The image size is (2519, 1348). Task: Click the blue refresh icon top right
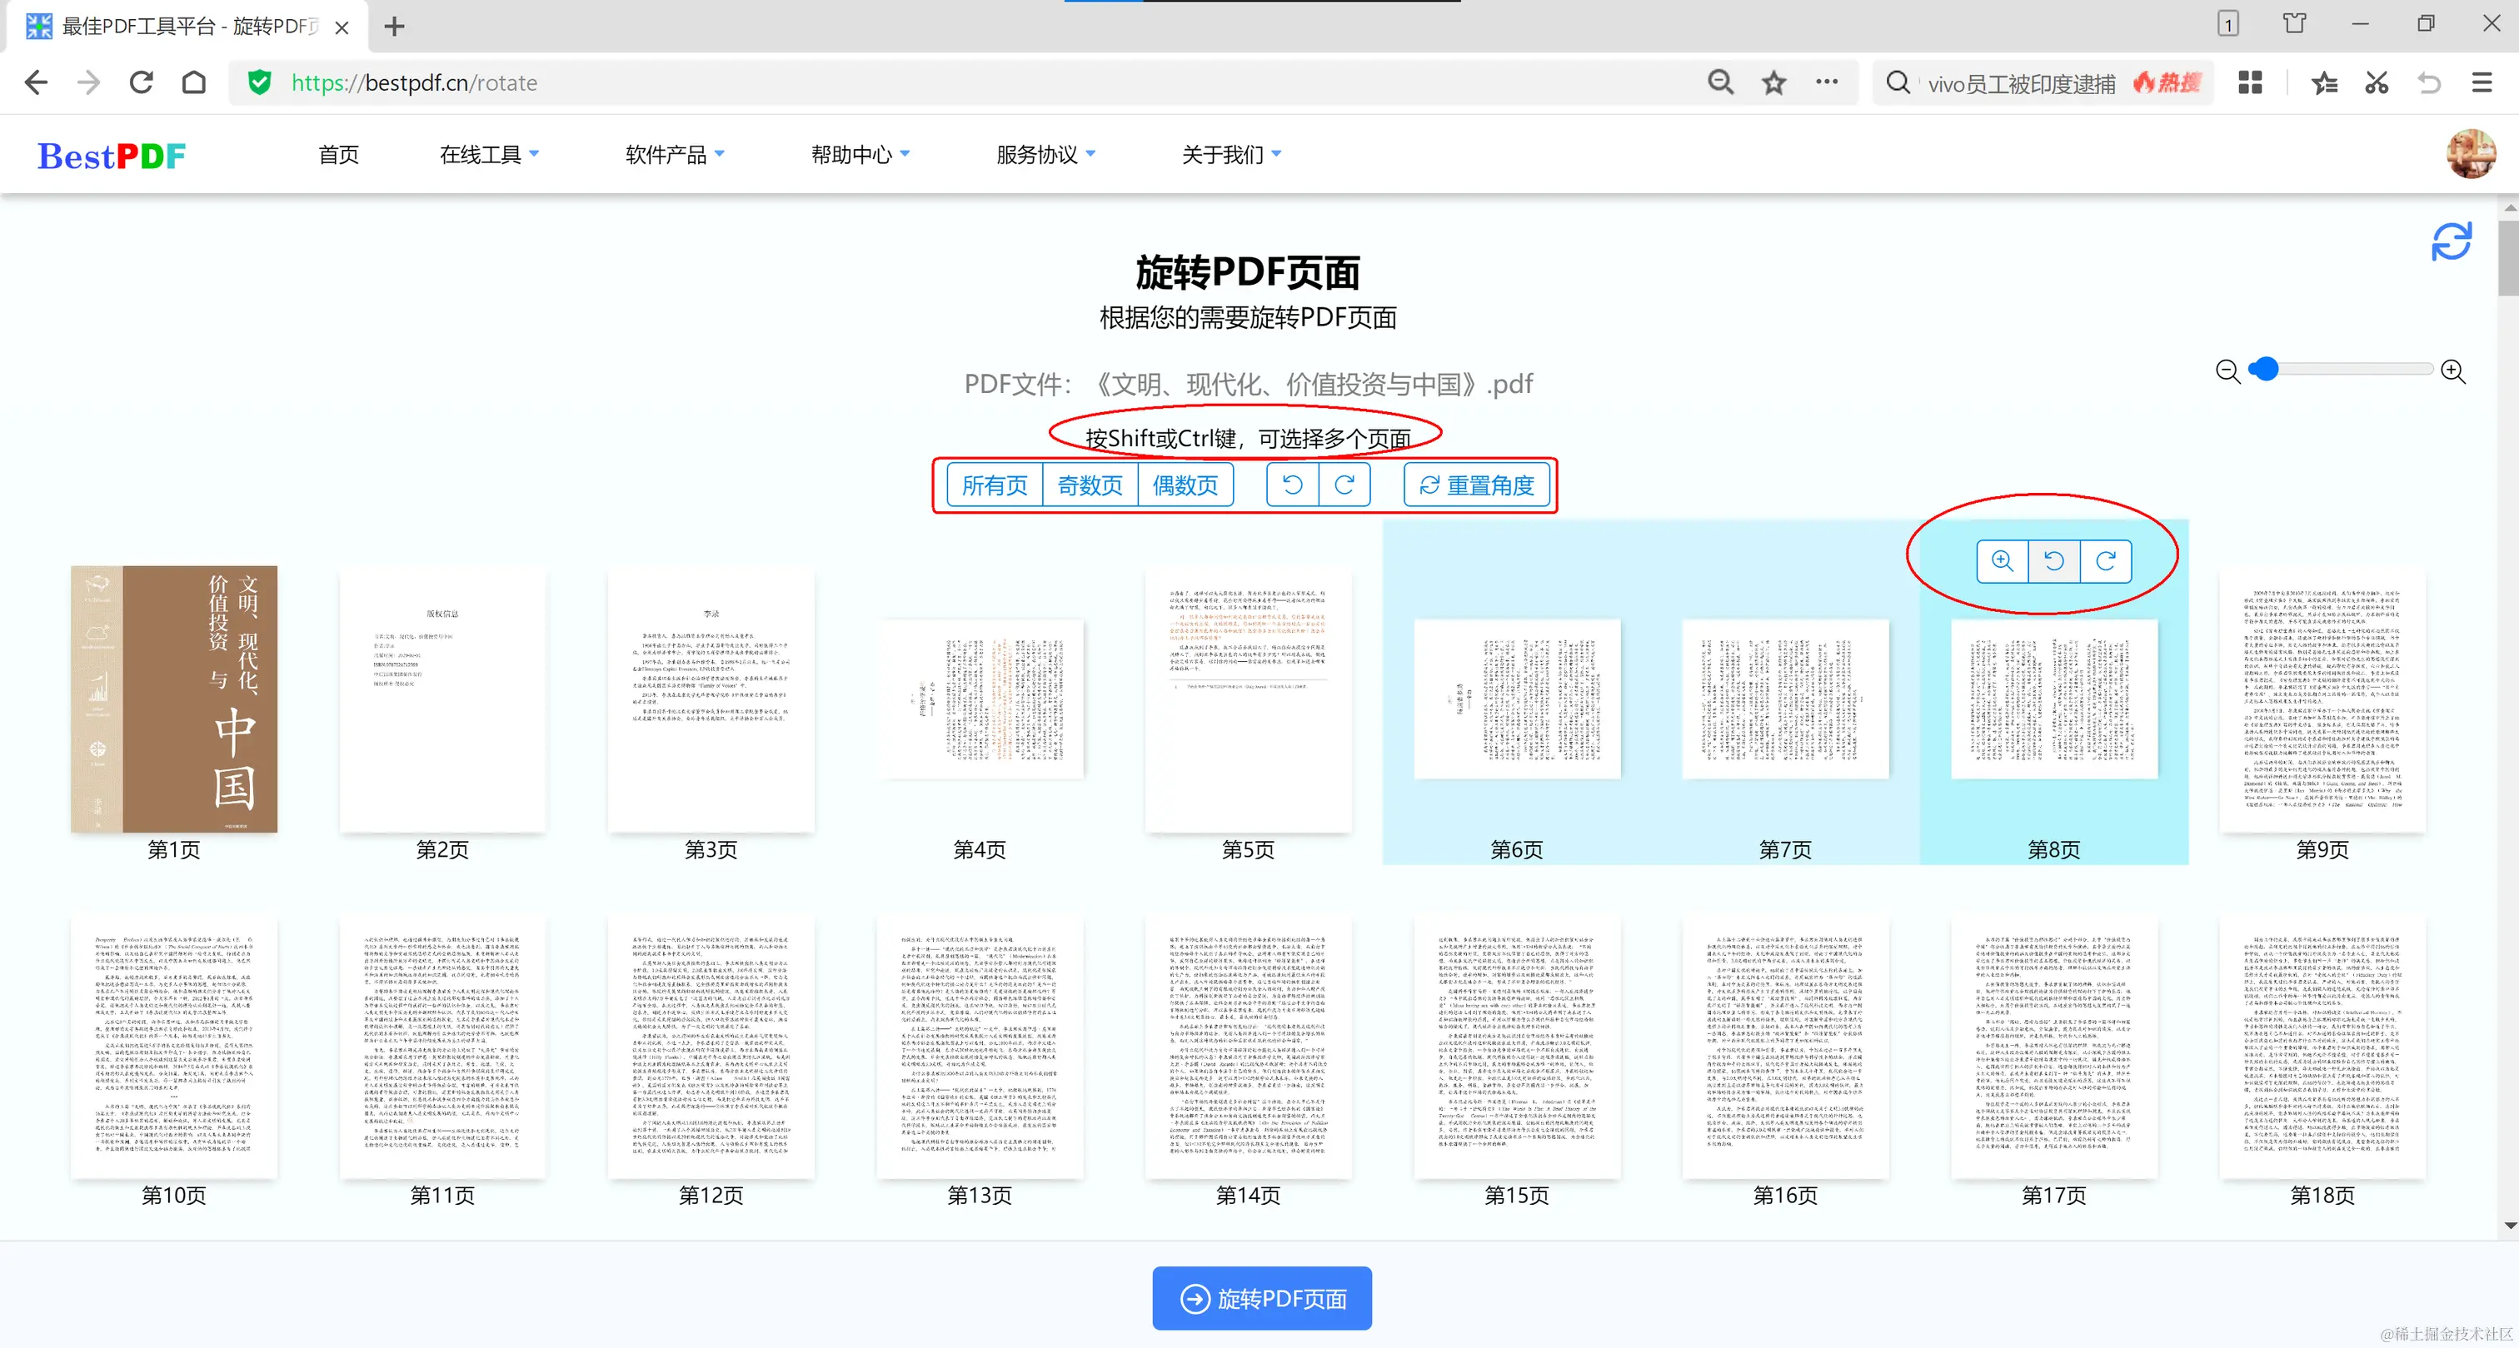pyautogui.click(x=2451, y=241)
